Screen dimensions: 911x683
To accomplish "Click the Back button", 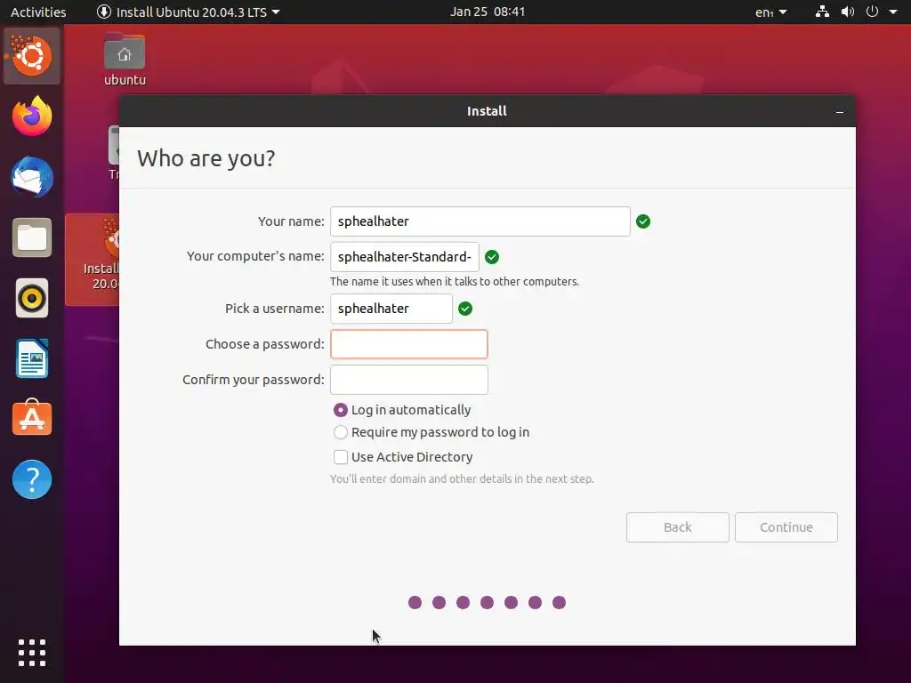I will click(x=677, y=527).
